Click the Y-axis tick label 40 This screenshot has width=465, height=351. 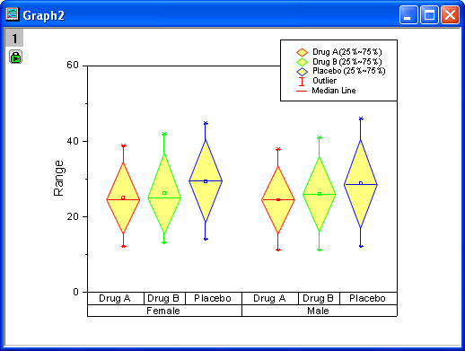[73, 141]
